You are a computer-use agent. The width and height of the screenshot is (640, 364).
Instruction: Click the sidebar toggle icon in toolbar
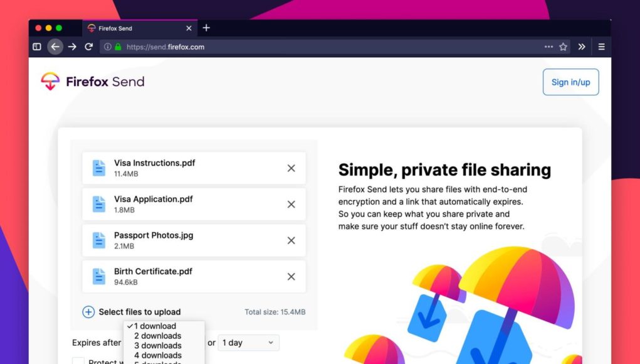tap(37, 46)
